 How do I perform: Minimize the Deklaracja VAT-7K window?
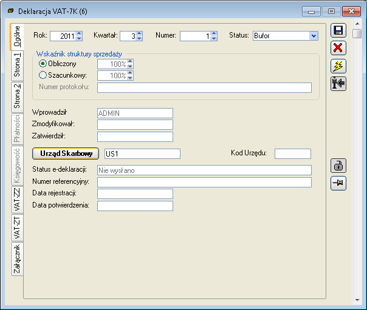tap(311, 11)
